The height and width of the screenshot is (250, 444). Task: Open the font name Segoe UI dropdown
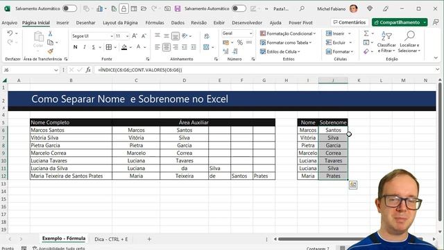tap(112, 36)
